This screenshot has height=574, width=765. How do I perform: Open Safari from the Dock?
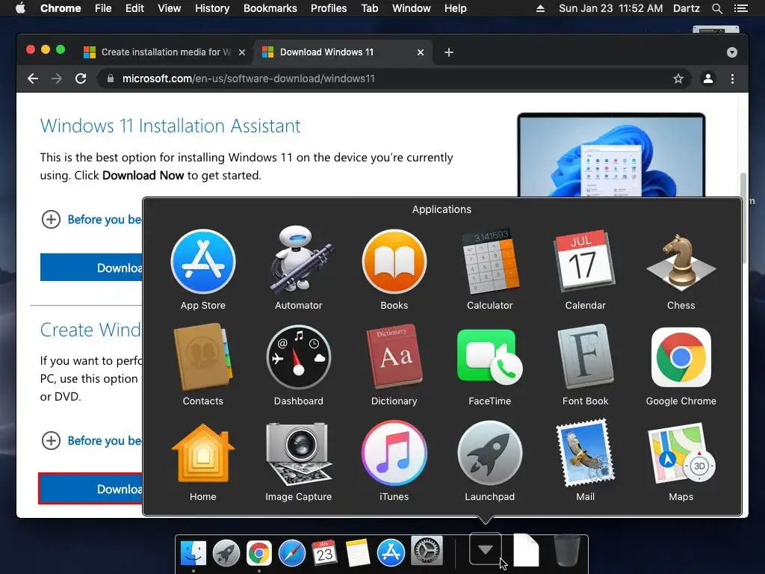point(292,554)
